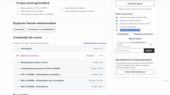Click the Introdução section title
The height and width of the screenshot is (95, 170).
click(26, 49)
